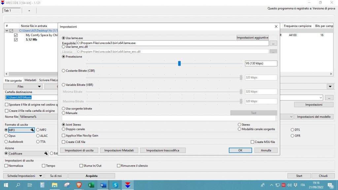This screenshot has height=190, width=338.
Task: Confirm the settings with OK
Action: point(240,150)
